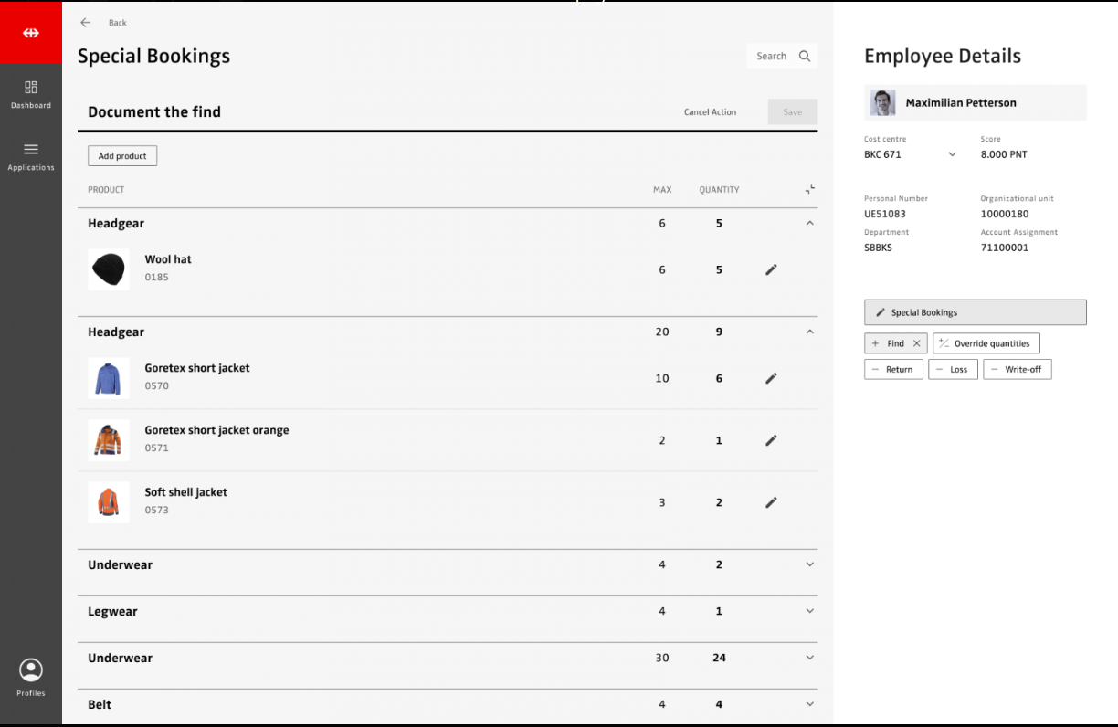Open the Dashboard from the sidebar
This screenshot has height=727, width=1118.
[x=31, y=94]
